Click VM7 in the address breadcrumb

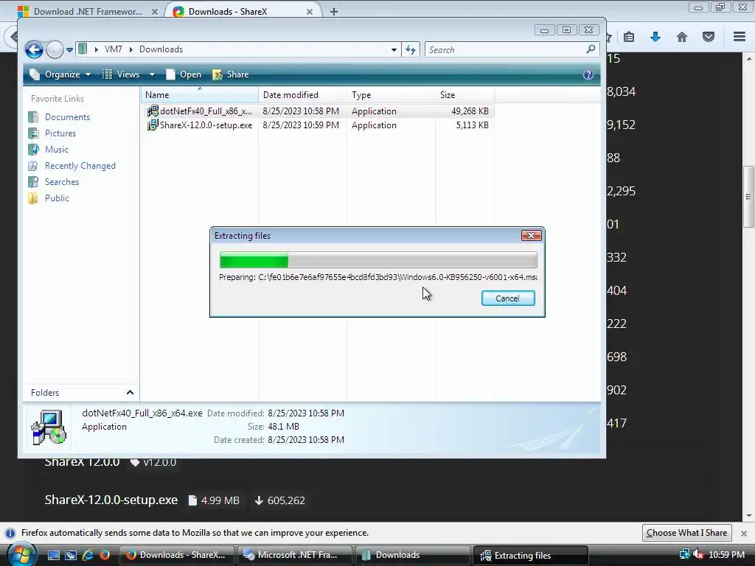[113, 49]
